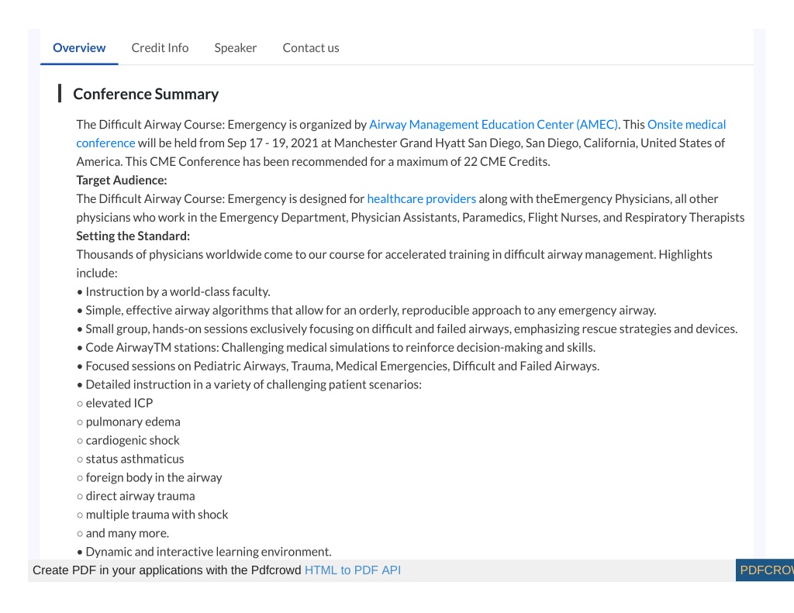
Task: Select the Speaker tab
Action: point(236,47)
